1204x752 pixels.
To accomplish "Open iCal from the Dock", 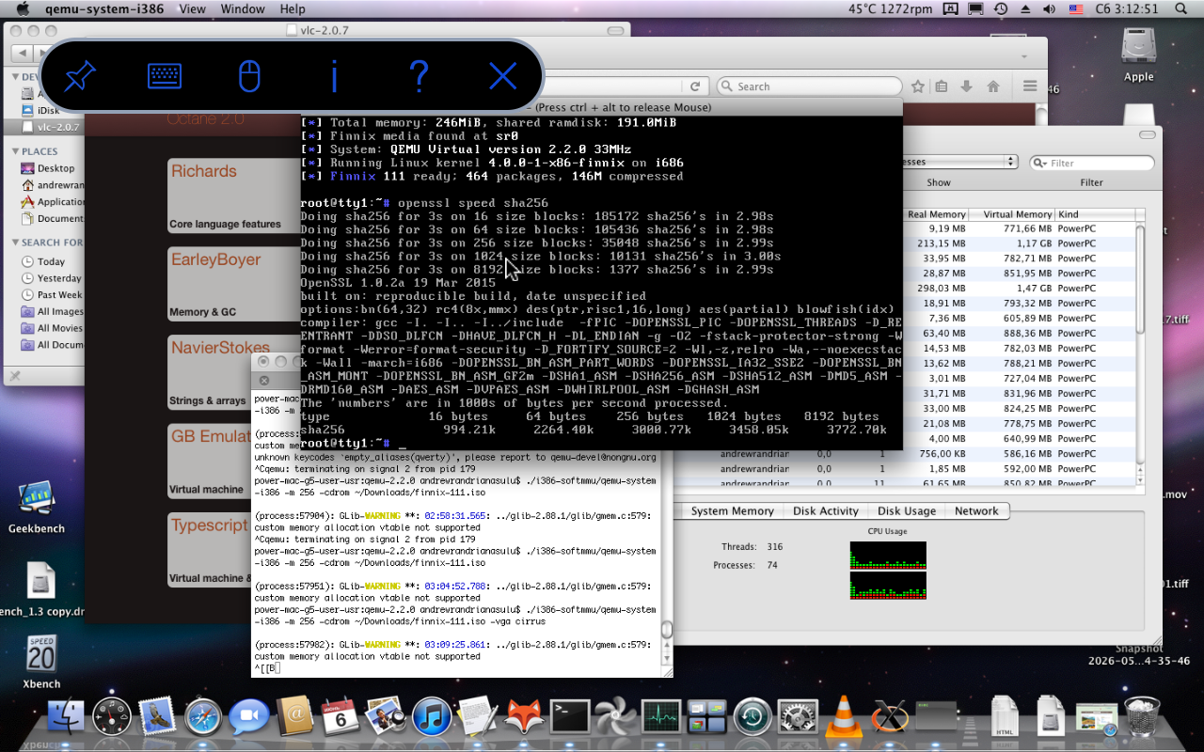I will tap(340, 718).
